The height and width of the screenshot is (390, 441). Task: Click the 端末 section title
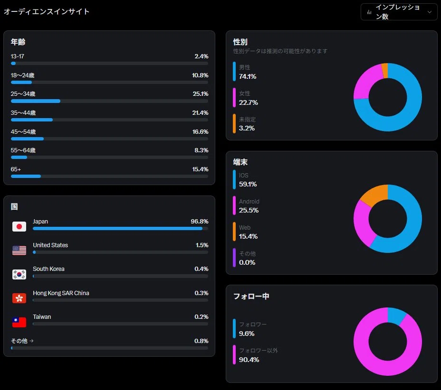click(x=240, y=162)
